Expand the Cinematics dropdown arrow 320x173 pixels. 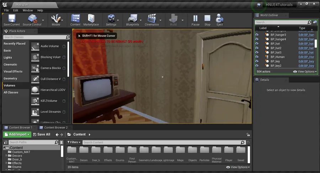[x=160, y=20]
